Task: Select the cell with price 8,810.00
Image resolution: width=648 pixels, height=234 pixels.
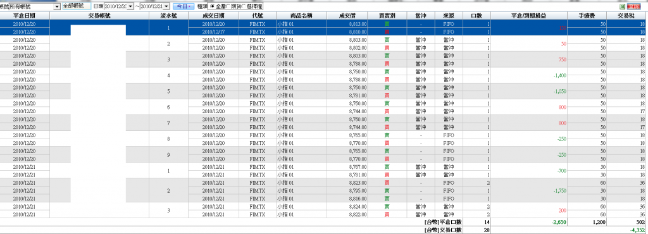Action: [x=347, y=32]
